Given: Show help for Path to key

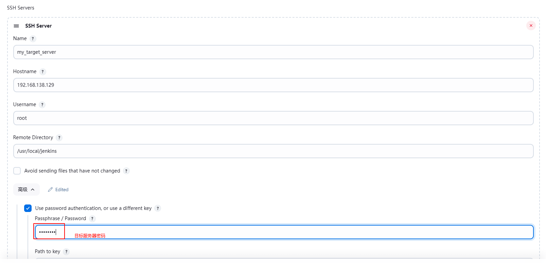Looking at the screenshot, I should [x=66, y=252].
